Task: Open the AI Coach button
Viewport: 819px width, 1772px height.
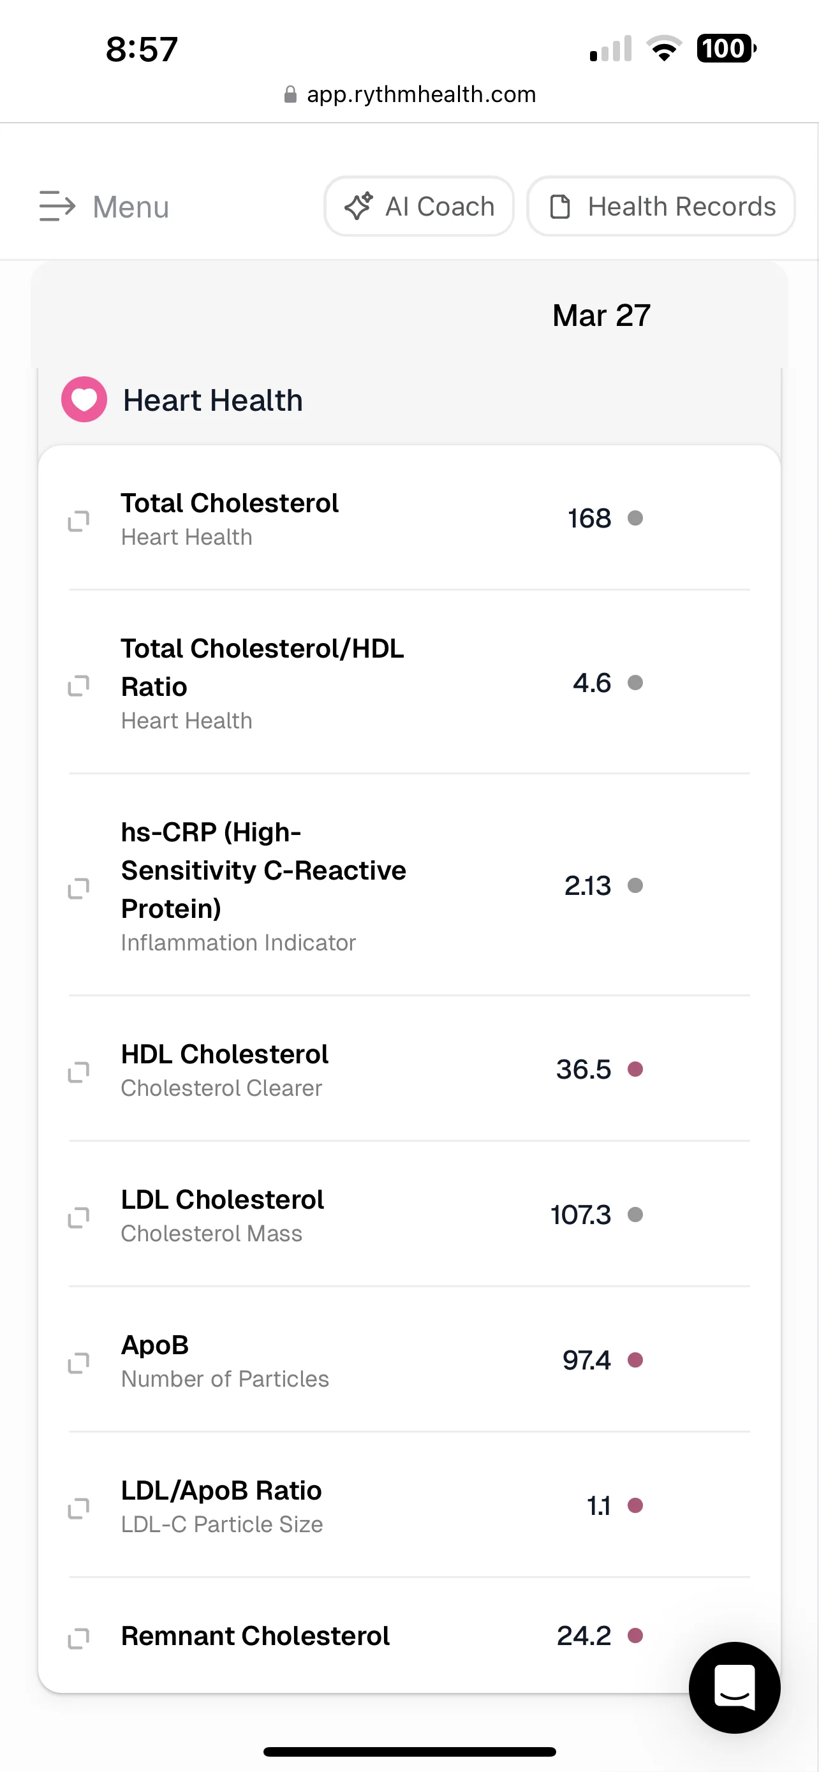Action: pyautogui.click(x=419, y=207)
